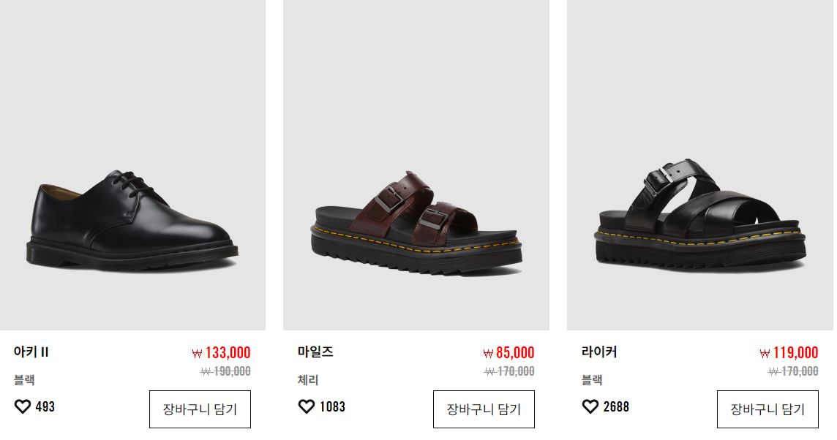Add 라이커 블랙 sandal to cart

click(767, 409)
